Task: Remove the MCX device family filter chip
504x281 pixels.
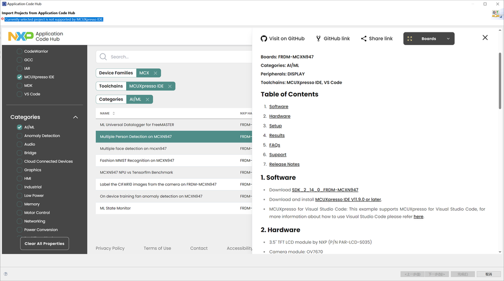Action: (155, 73)
